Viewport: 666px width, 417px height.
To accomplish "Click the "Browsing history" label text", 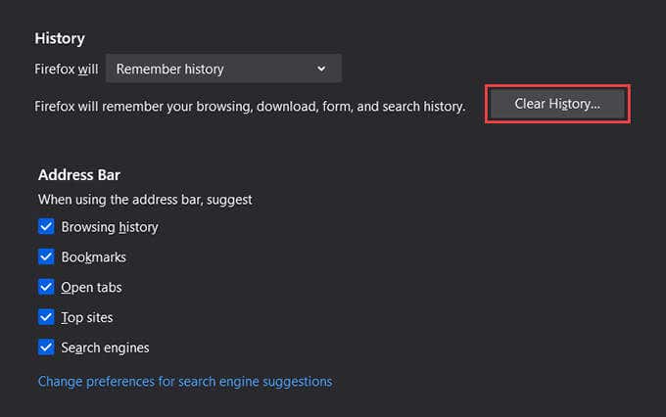I will pos(109,227).
